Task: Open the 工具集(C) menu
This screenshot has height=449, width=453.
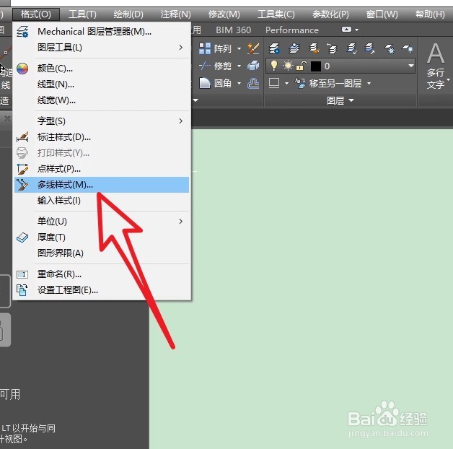Action: (276, 14)
